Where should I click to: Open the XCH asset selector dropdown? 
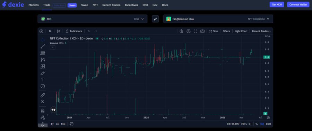[93, 19]
